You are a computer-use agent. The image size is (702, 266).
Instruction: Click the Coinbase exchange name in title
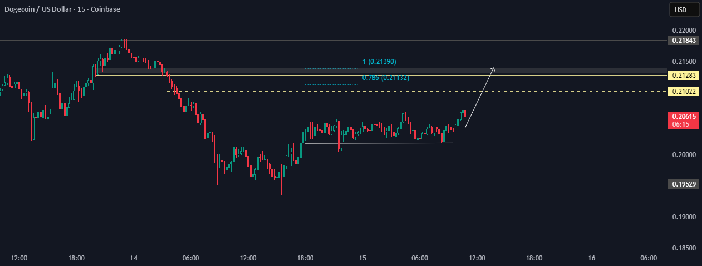pyautogui.click(x=106, y=9)
